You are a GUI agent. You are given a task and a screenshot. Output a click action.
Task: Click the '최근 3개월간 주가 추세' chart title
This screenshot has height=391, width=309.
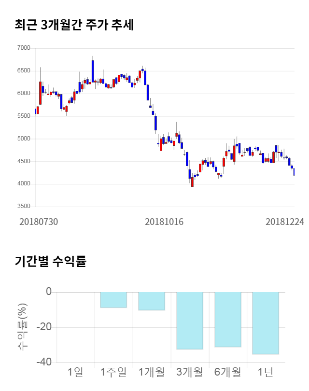74,25
